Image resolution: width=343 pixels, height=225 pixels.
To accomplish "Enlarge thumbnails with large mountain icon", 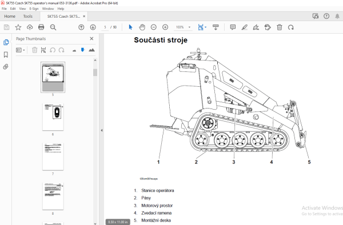I will coord(91,50).
